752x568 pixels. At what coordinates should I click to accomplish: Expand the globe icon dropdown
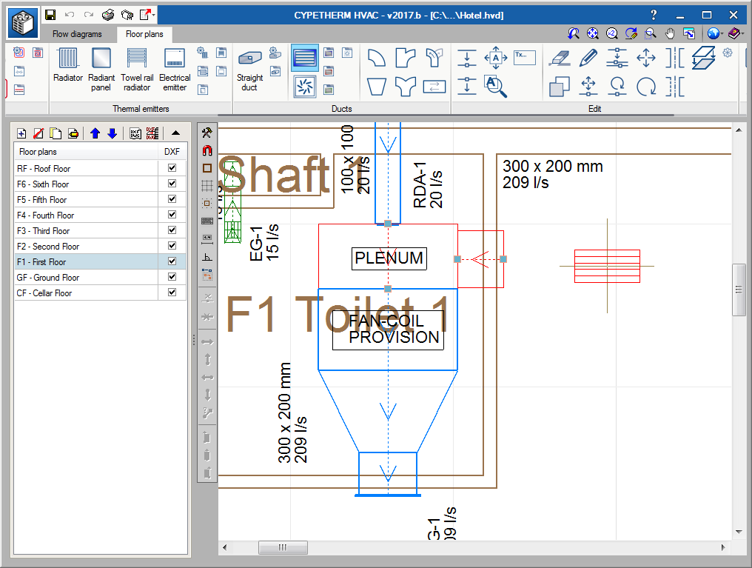pyautogui.click(x=722, y=33)
